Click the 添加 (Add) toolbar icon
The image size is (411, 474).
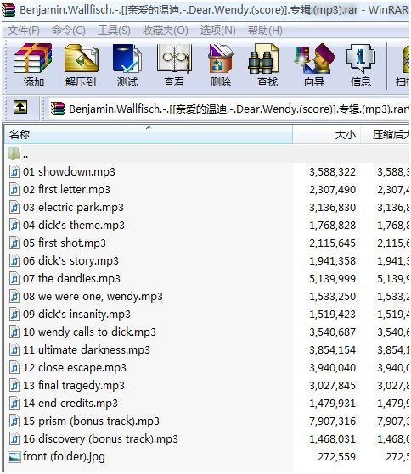[33, 59]
